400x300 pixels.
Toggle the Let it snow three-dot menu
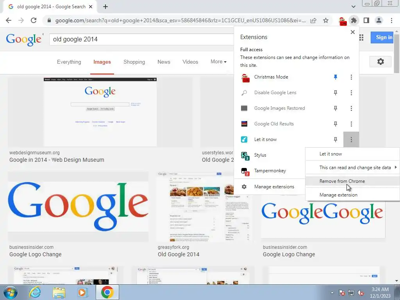[351, 139]
